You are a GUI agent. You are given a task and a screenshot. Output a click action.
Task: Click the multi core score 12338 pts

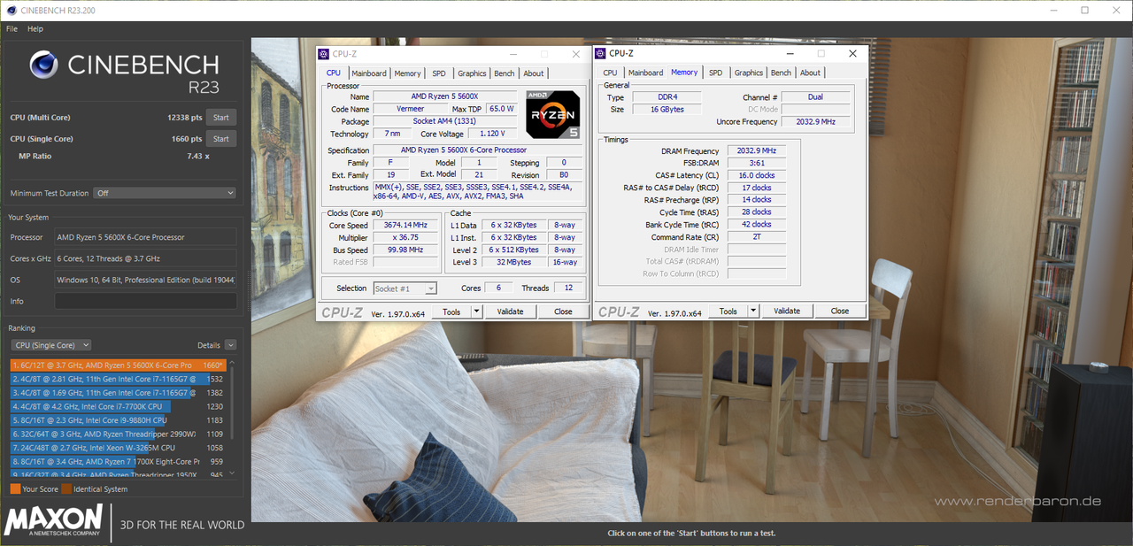point(184,118)
